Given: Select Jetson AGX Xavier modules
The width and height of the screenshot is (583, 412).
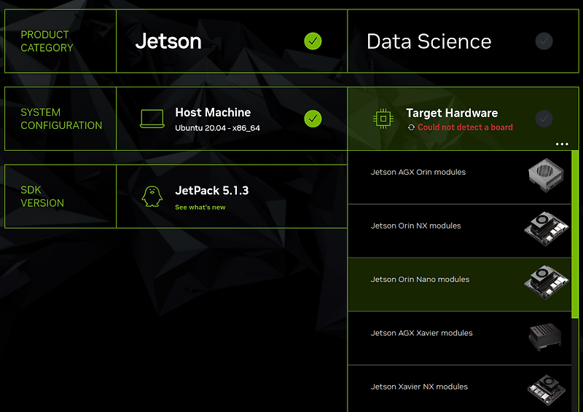Looking at the screenshot, I should [459, 338].
